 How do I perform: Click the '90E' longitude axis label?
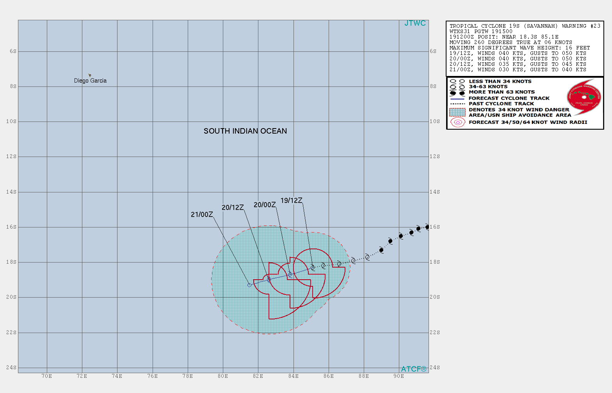(x=399, y=376)
